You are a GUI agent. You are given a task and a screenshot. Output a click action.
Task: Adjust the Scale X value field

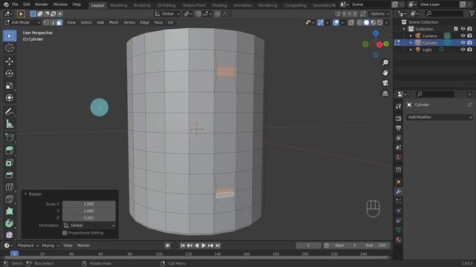[89, 204]
